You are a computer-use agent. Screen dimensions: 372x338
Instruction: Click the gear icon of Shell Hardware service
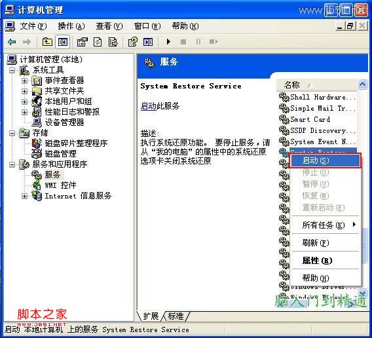(x=284, y=97)
